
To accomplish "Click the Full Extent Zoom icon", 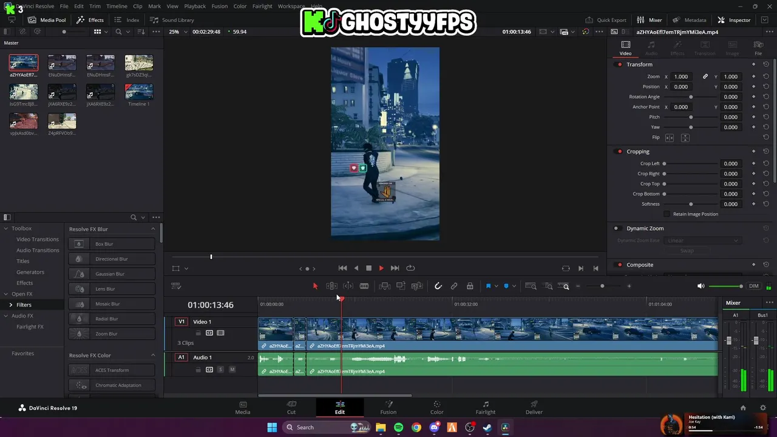I will click(x=531, y=286).
